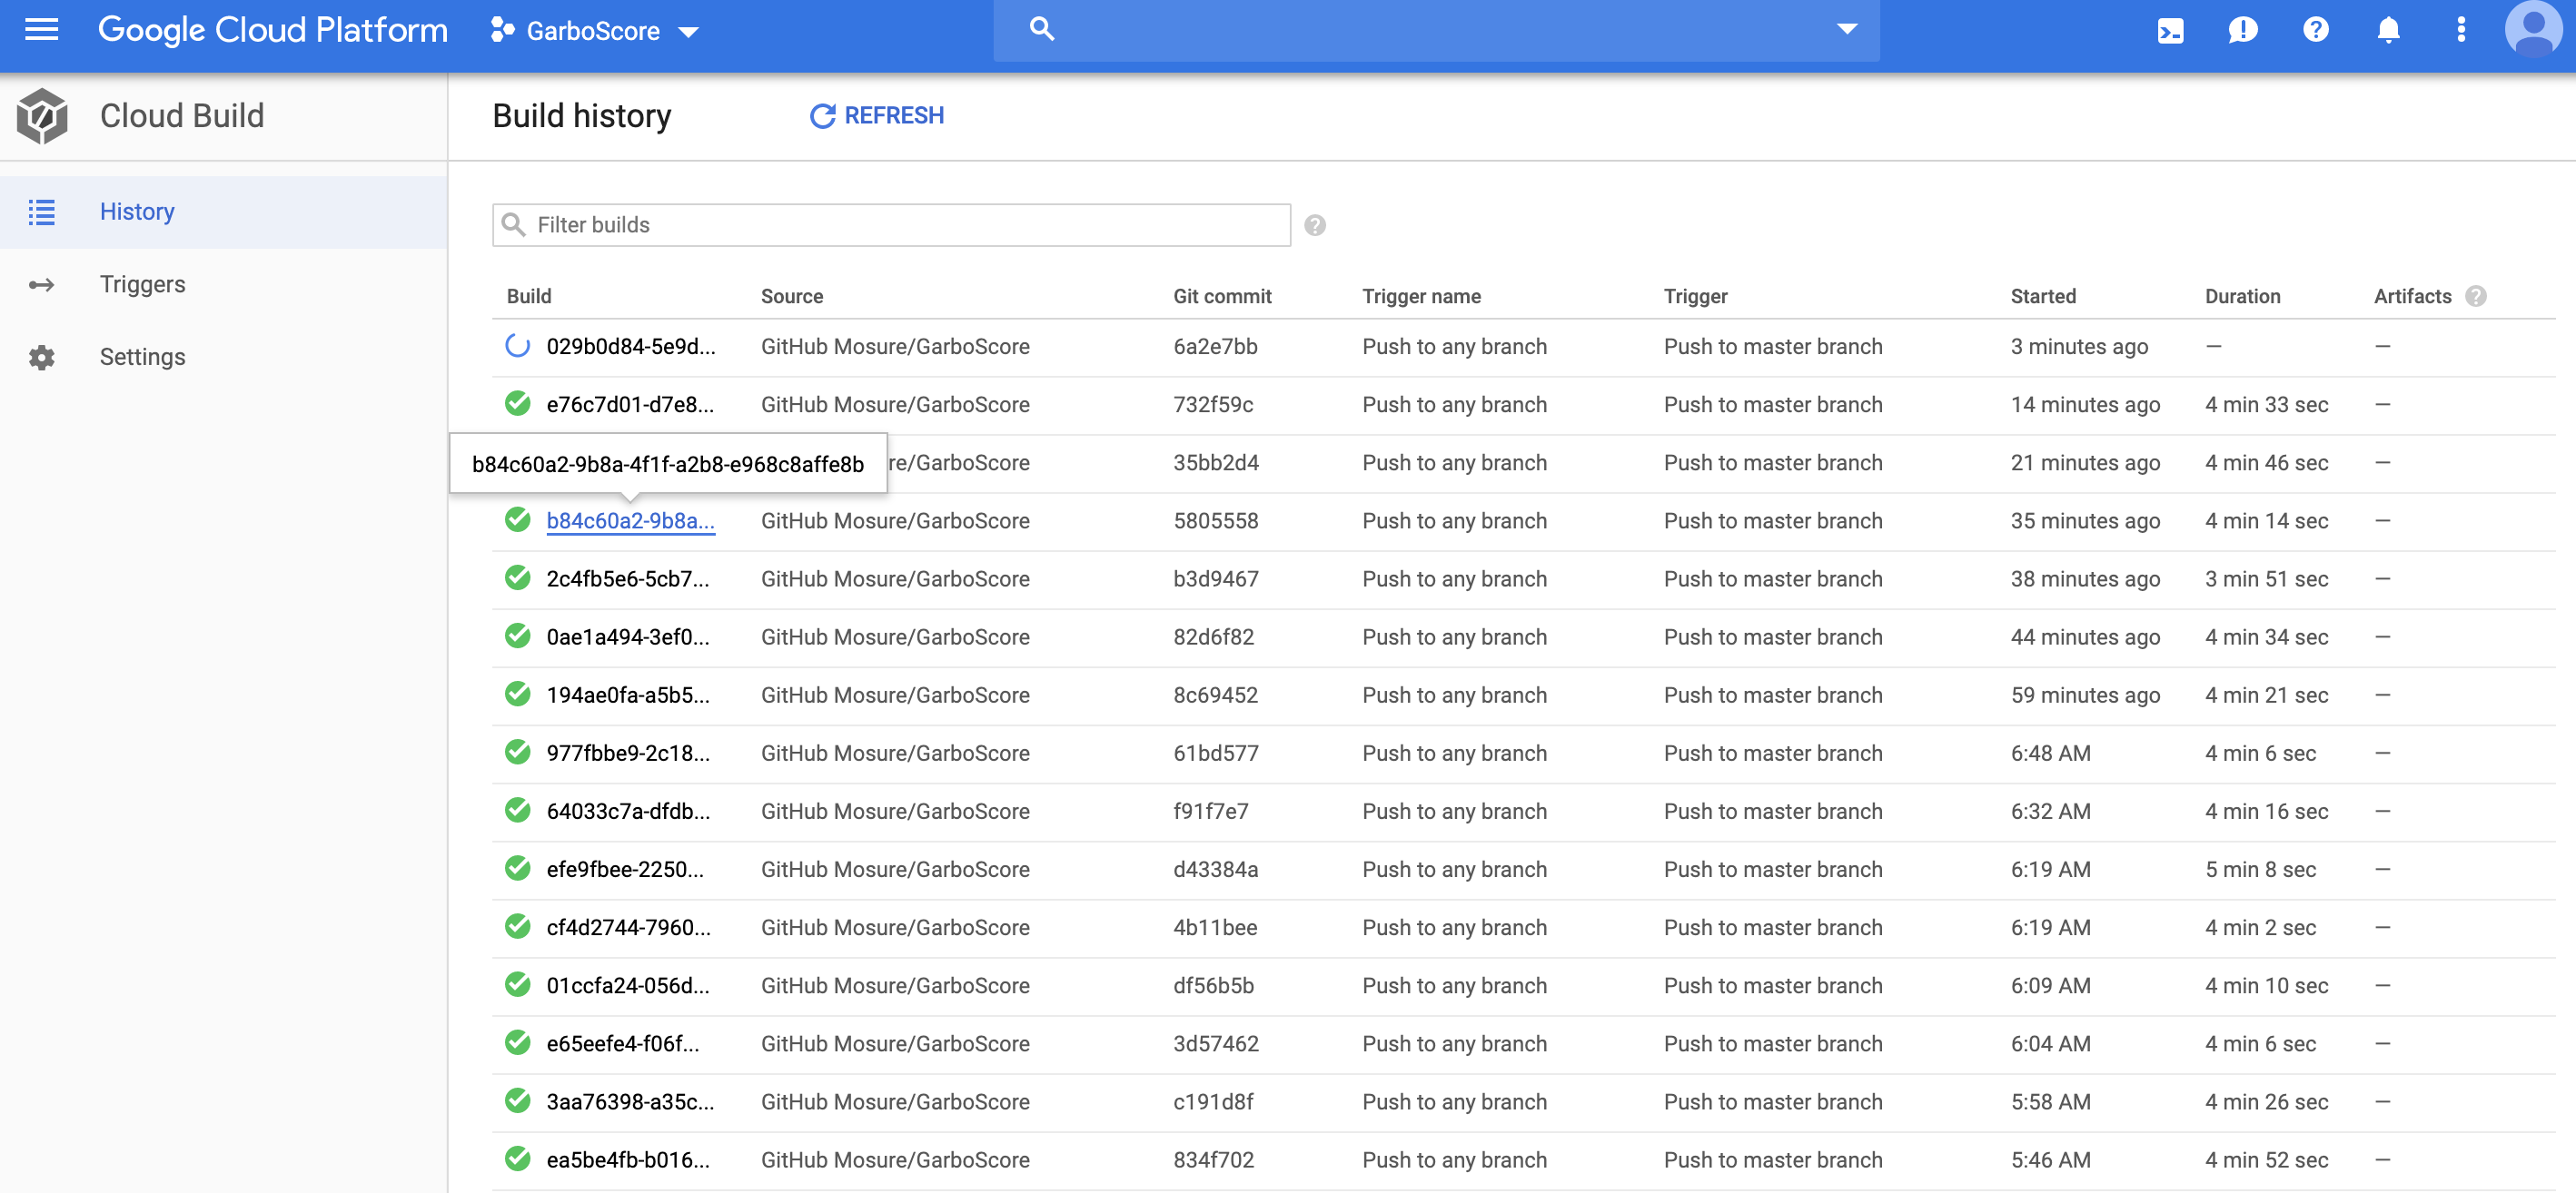
Task: Go to Settings in the sidebar
Action: click(142, 358)
